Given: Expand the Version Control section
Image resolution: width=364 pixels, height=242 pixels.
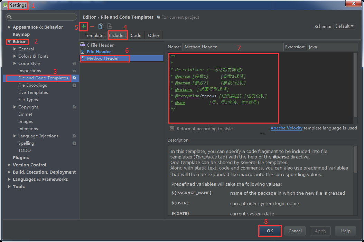Looking at the screenshot, I should click(9, 165).
